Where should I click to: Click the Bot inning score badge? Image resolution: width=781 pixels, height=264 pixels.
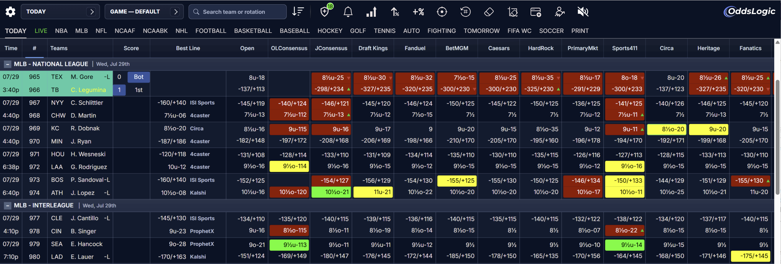click(139, 77)
